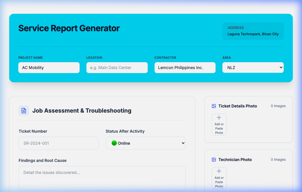302x192 pixels.
Task: Click into the Findings and Root Cause textarea
Action: (x=102, y=178)
